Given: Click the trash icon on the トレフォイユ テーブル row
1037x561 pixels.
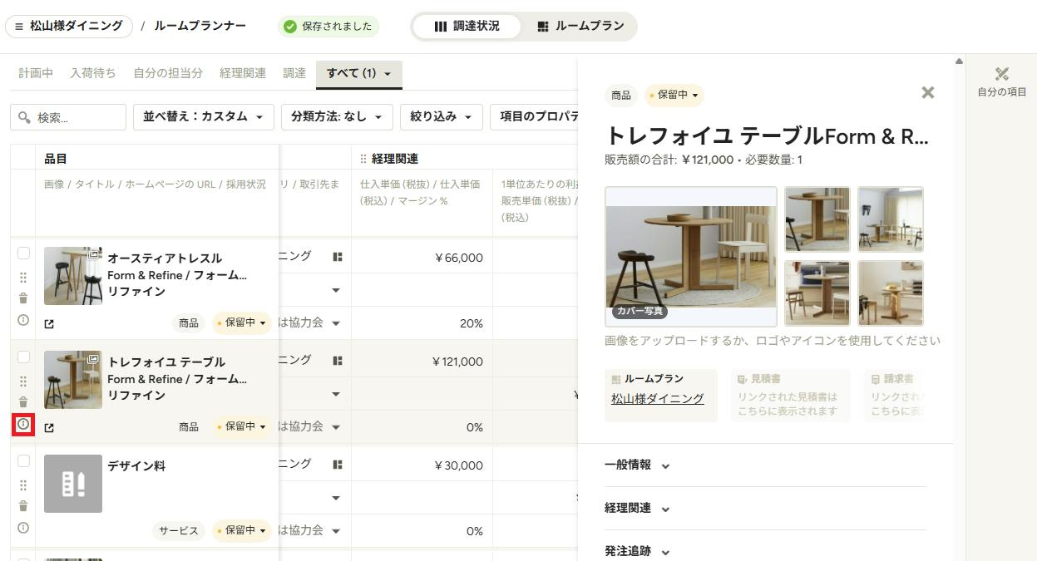Looking at the screenshot, I should [23, 402].
